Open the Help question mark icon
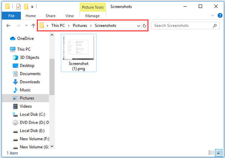Image resolution: width=225 pixels, height=158 pixels. 220,16
